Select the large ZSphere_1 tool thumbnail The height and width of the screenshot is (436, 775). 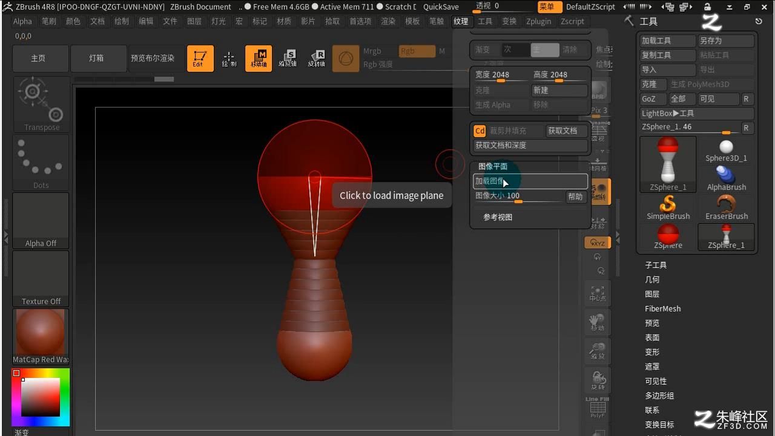pos(668,164)
